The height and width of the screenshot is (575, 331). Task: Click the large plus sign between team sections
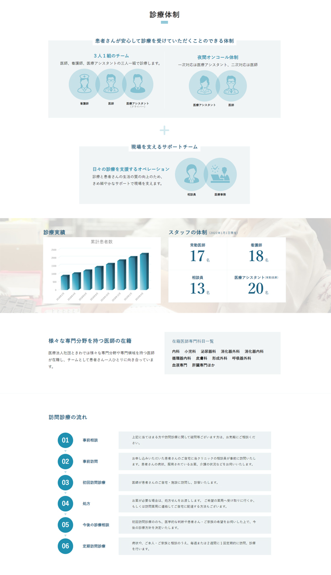coord(164,130)
